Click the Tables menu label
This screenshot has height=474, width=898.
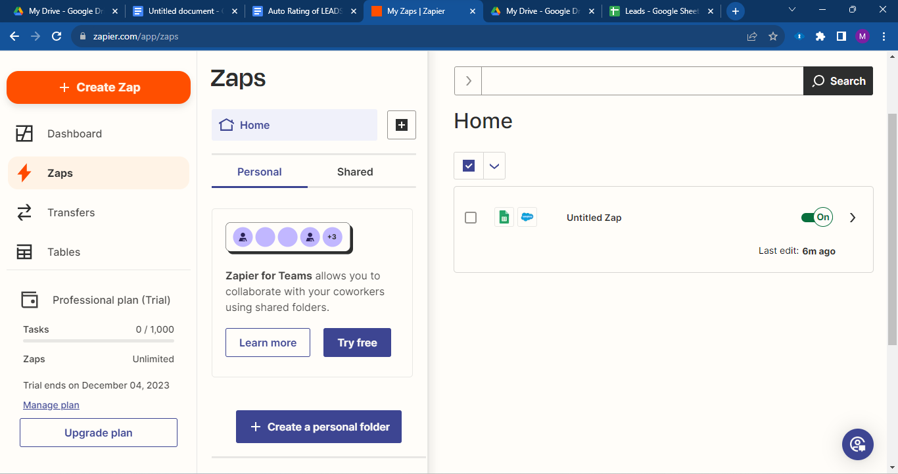click(64, 252)
